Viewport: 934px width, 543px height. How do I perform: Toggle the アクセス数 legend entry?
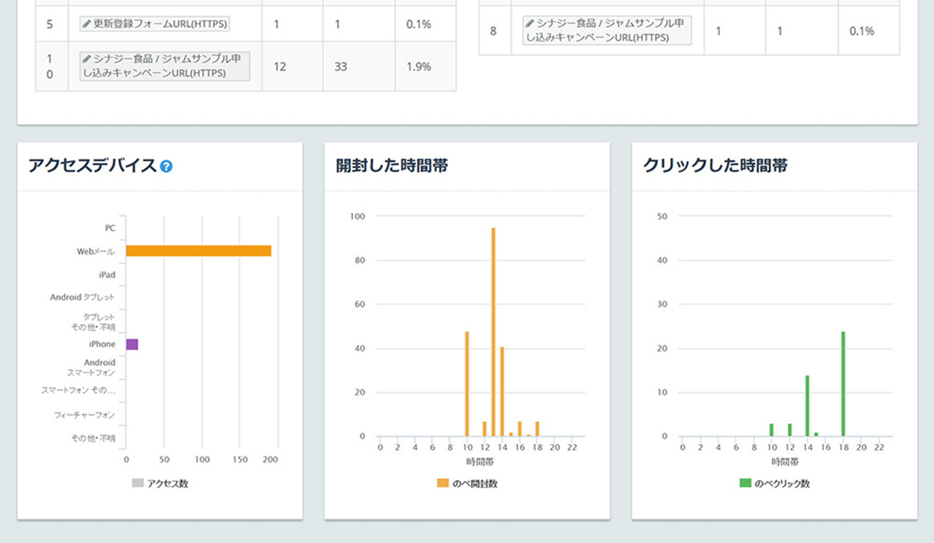(160, 484)
